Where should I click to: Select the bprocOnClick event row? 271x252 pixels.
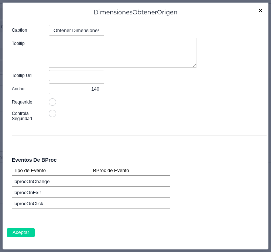(x=51, y=203)
